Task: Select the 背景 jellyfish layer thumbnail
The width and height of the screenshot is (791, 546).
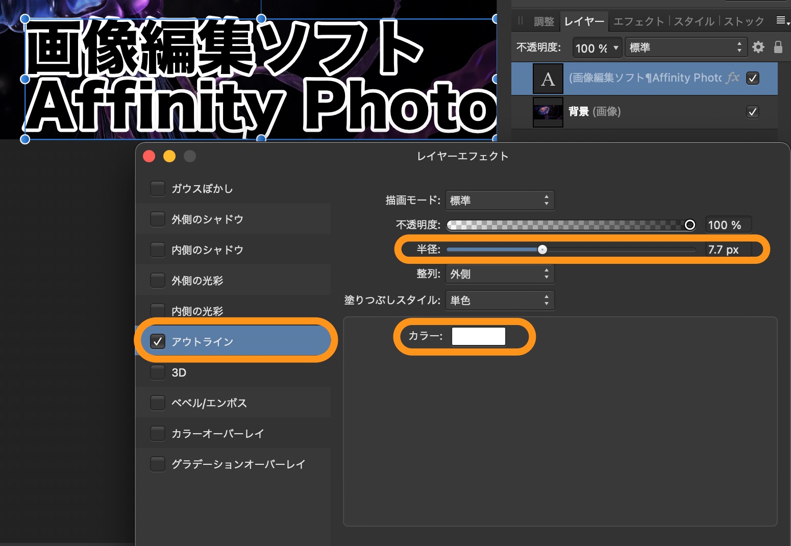Action: 548,112
